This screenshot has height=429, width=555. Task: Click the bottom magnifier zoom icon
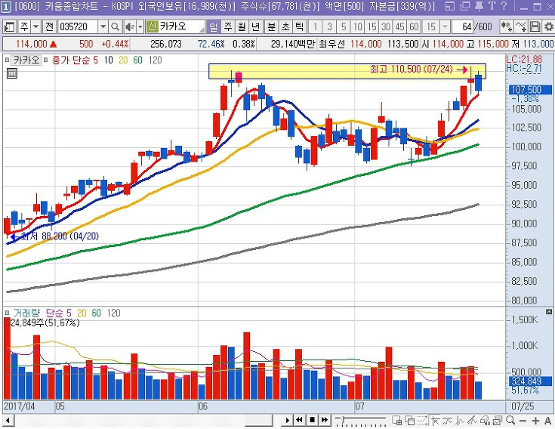click(510, 421)
